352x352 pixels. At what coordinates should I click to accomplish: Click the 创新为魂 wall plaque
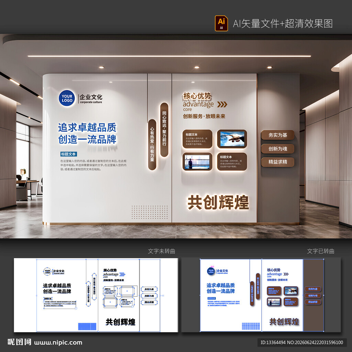click(x=278, y=148)
